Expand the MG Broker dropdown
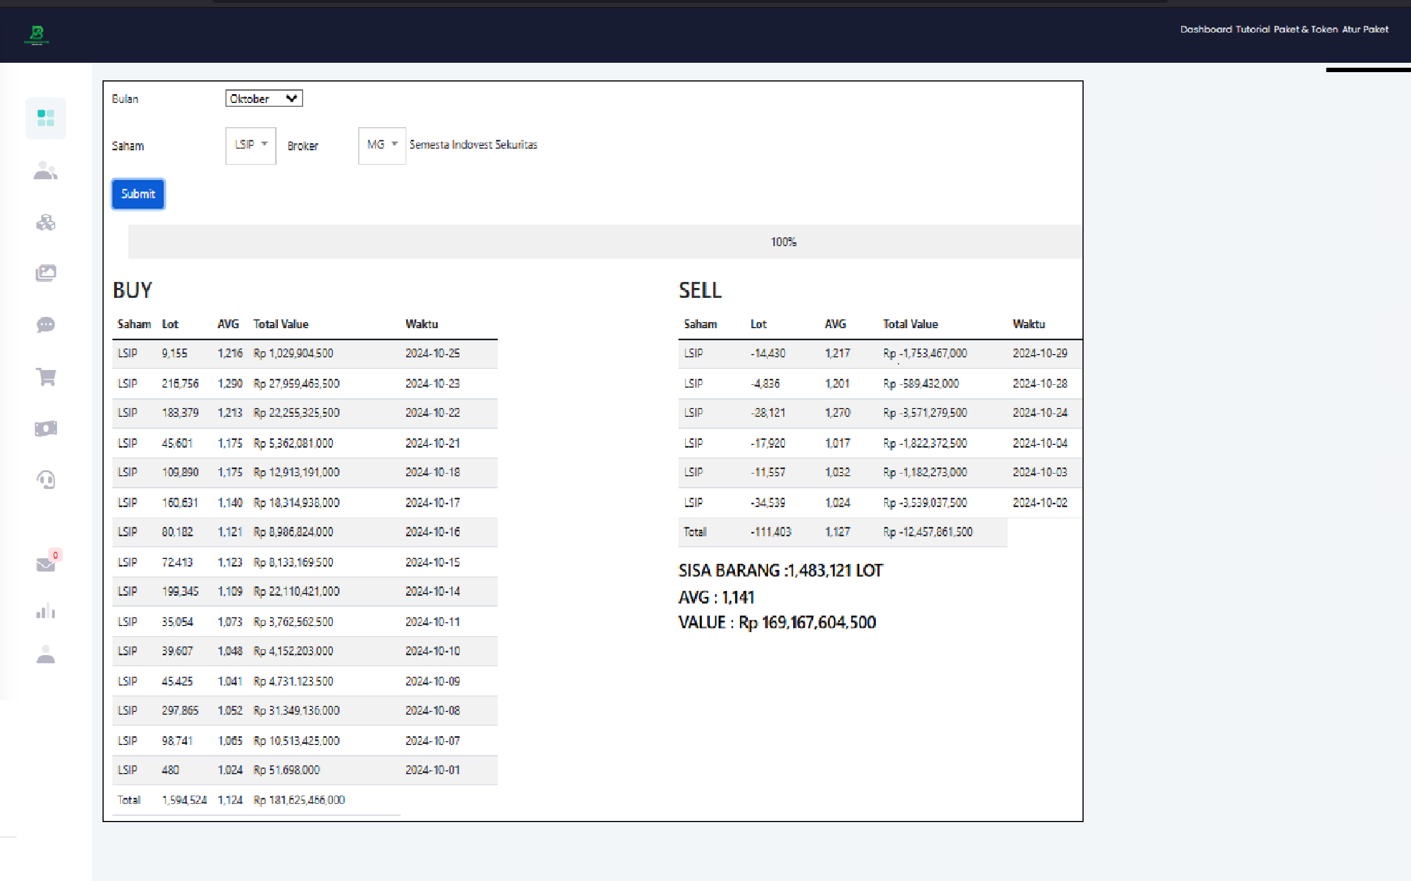Image resolution: width=1411 pixels, height=881 pixels. [382, 145]
